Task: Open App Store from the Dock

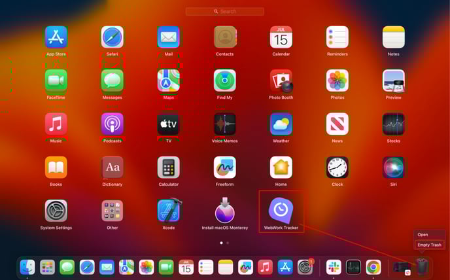Action: tap(285, 267)
